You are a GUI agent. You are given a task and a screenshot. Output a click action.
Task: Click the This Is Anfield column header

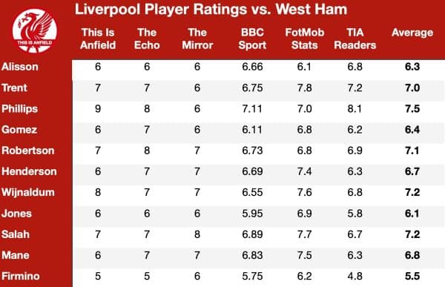tap(98, 39)
